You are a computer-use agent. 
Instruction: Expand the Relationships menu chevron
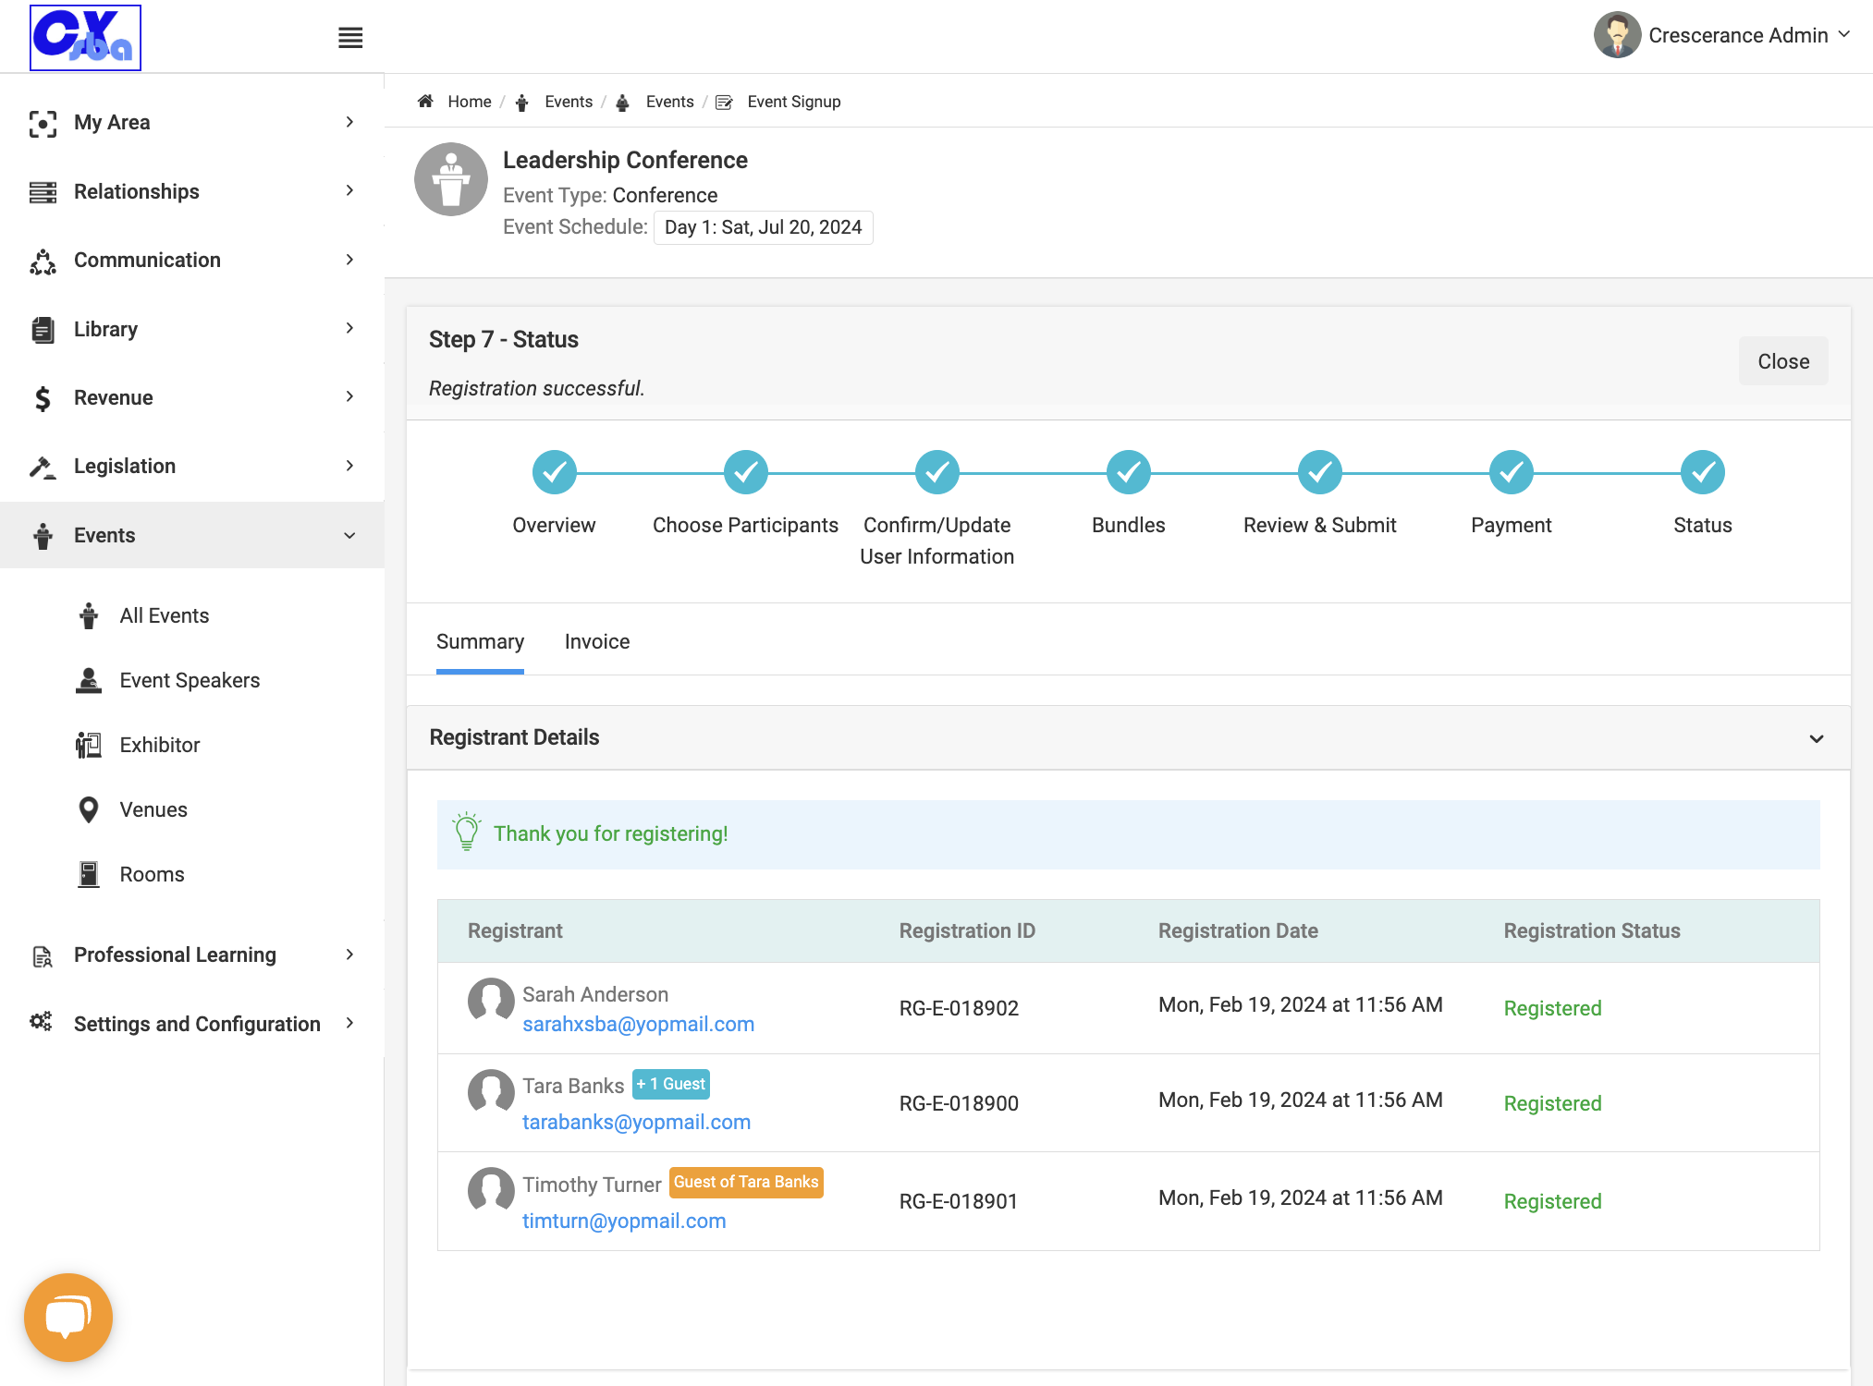(349, 190)
